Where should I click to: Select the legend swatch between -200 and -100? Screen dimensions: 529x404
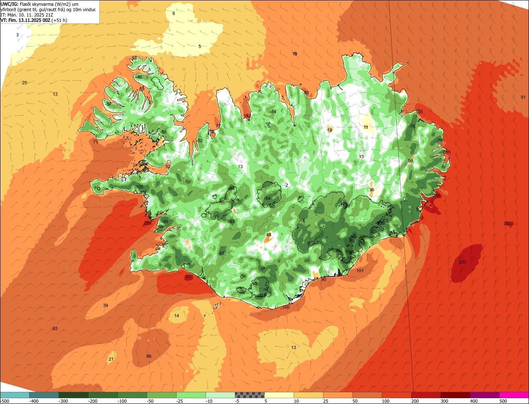pyautogui.click(x=103, y=395)
